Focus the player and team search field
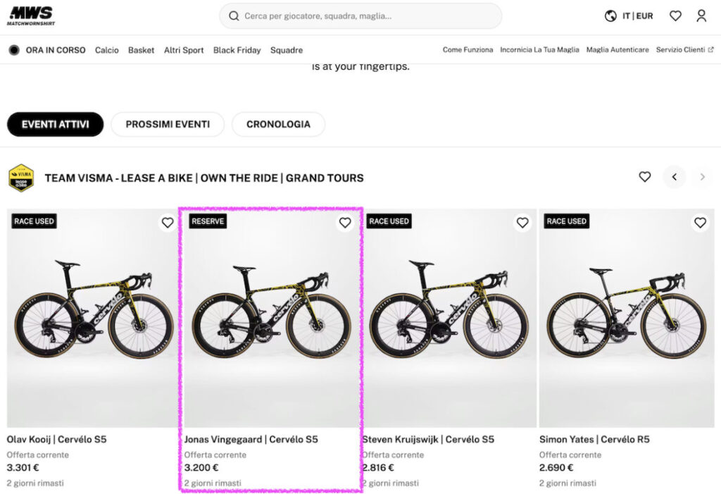Image resolution: width=721 pixels, height=494 pixels. point(366,16)
